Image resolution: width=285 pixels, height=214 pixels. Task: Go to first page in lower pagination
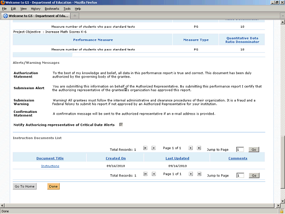(146, 174)
